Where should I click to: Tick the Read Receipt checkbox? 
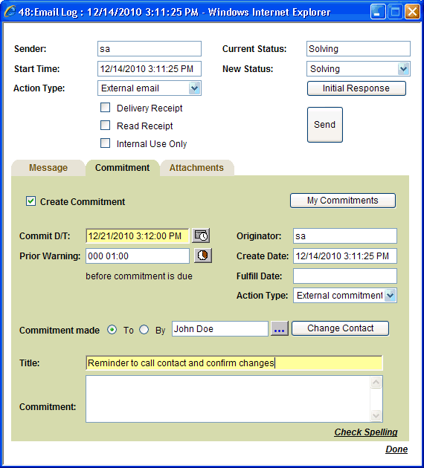click(105, 126)
